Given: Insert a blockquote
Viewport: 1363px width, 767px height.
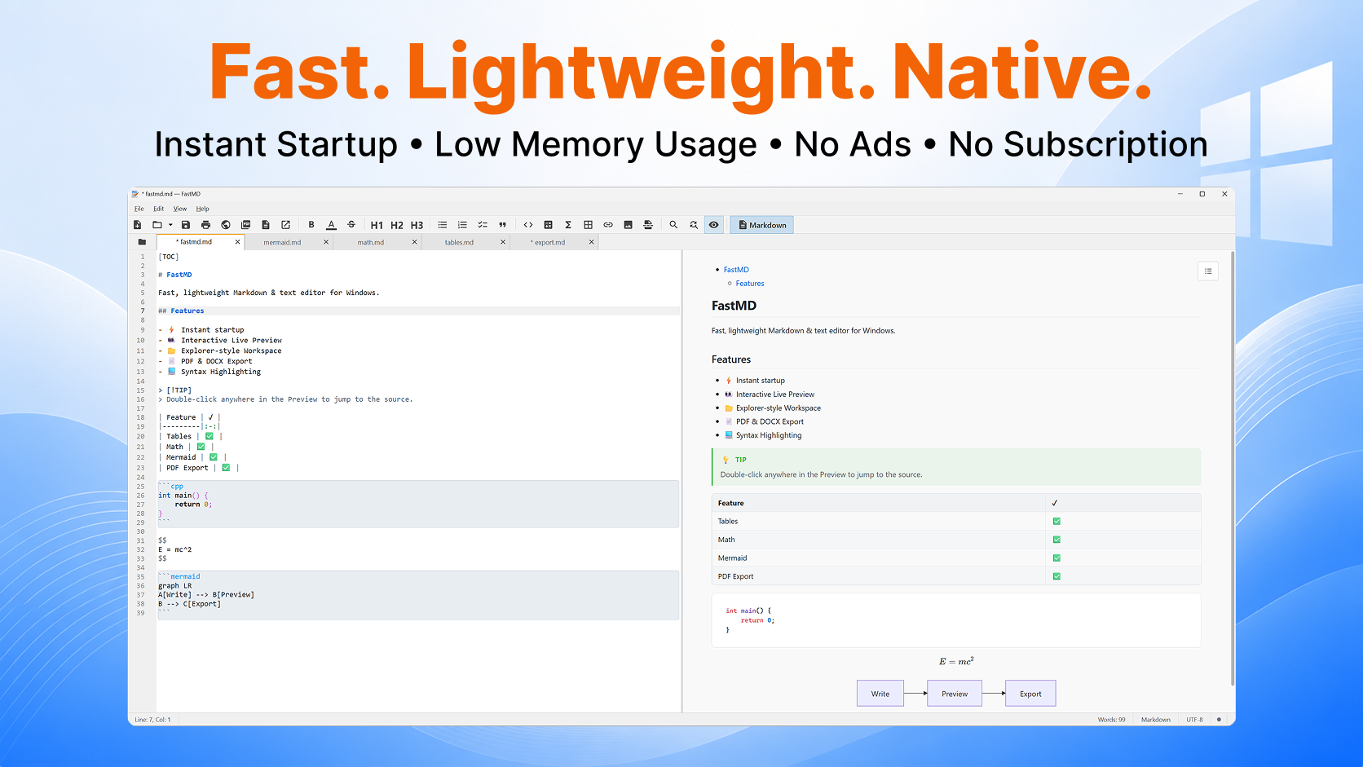Looking at the screenshot, I should [x=502, y=225].
